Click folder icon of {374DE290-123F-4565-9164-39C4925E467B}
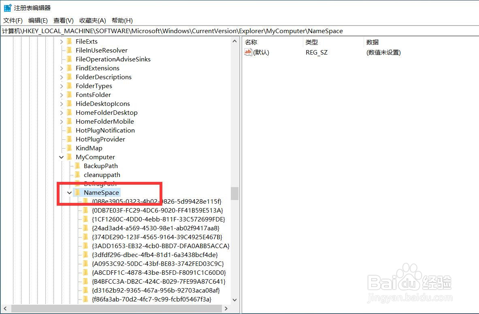The width and height of the screenshot is (479, 314). coord(86,237)
